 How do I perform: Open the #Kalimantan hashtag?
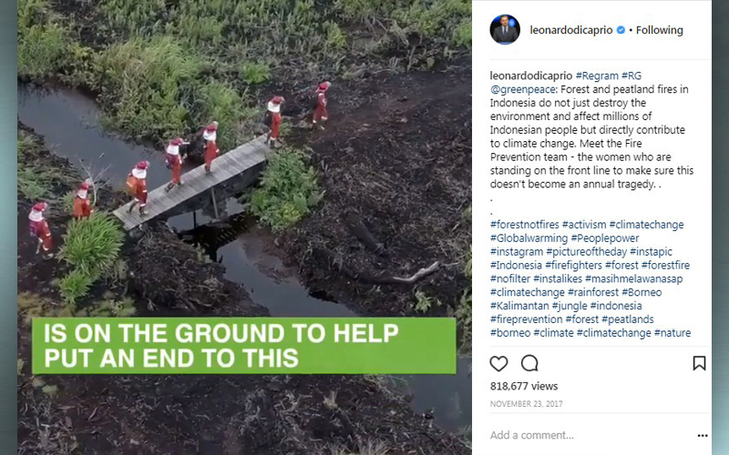click(519, 306)
